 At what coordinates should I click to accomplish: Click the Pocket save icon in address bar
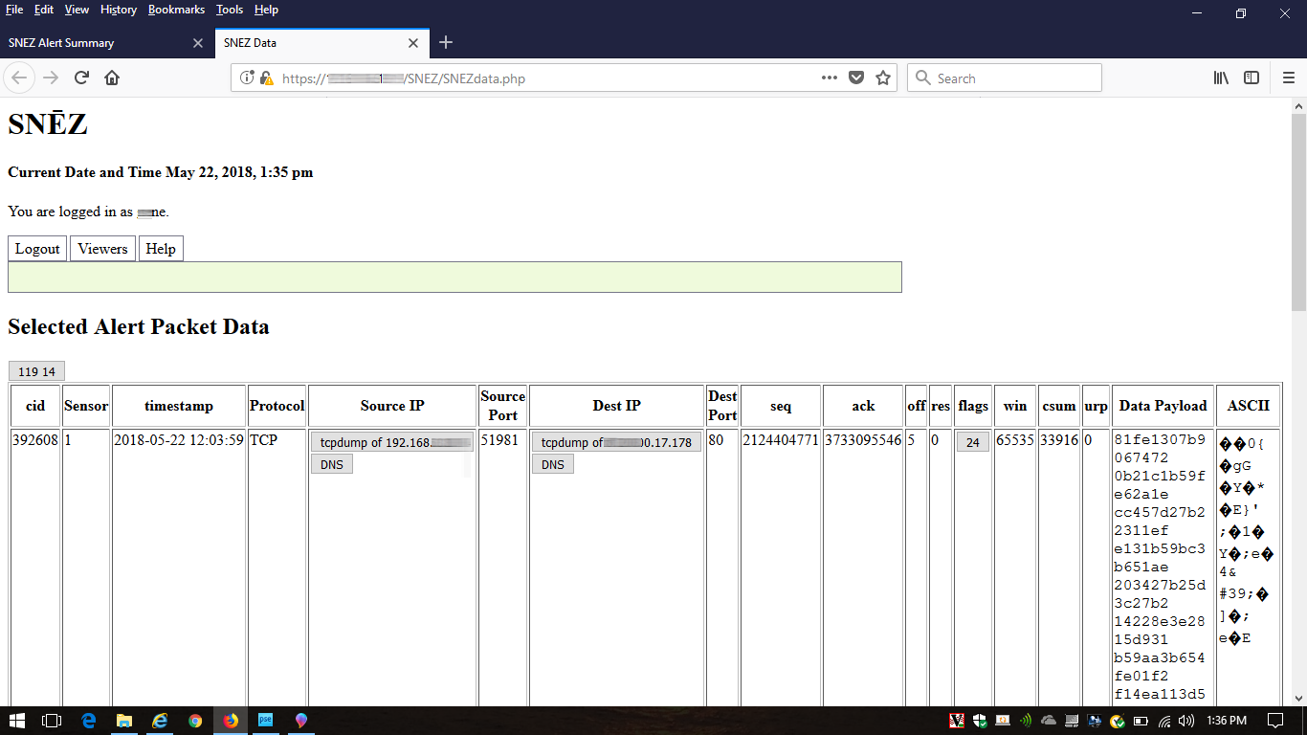pos(855,78)
